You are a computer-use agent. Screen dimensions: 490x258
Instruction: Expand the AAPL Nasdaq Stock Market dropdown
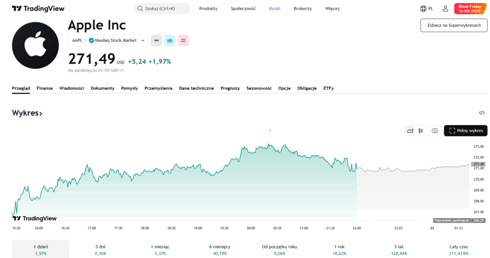[x=108, y=40]
